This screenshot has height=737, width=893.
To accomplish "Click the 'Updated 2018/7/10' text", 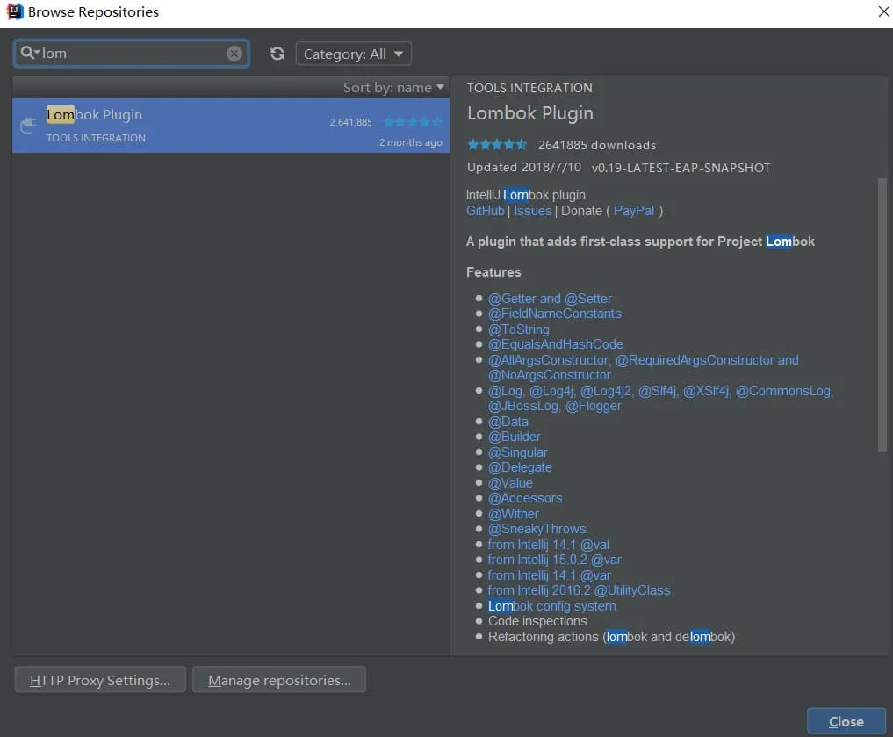I will pyautogui.click(x=524, y=168).
